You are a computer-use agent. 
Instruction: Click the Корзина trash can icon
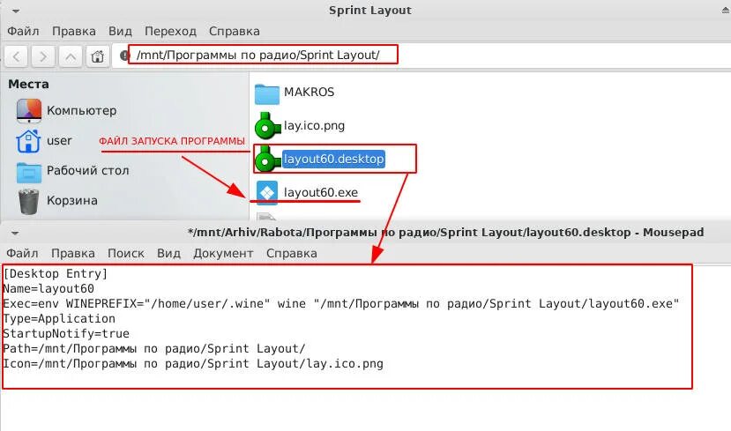[x=28, y=201]
